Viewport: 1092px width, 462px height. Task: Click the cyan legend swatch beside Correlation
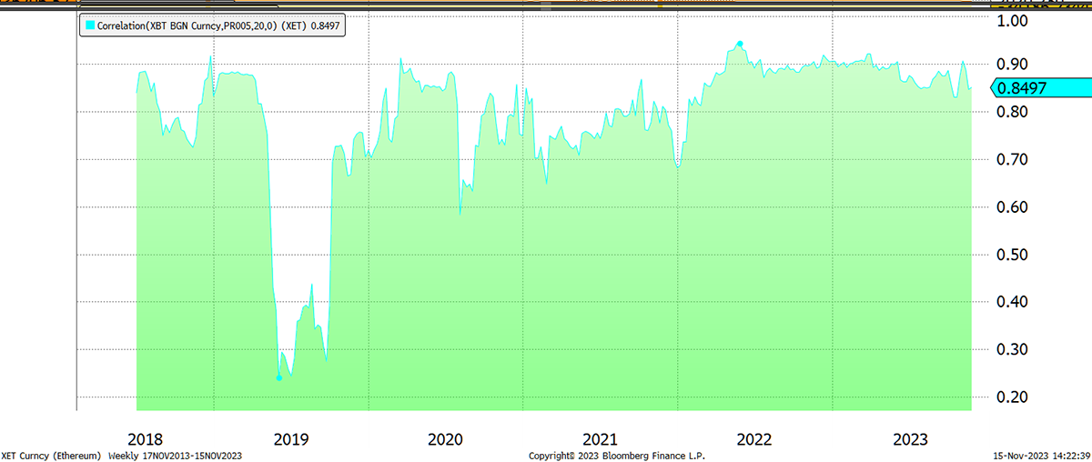(x=89, y=27)
